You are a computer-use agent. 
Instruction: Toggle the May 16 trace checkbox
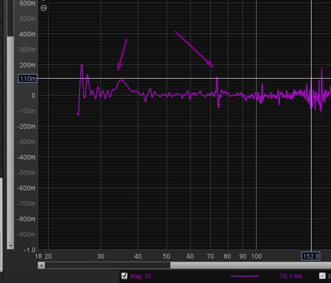124,276
